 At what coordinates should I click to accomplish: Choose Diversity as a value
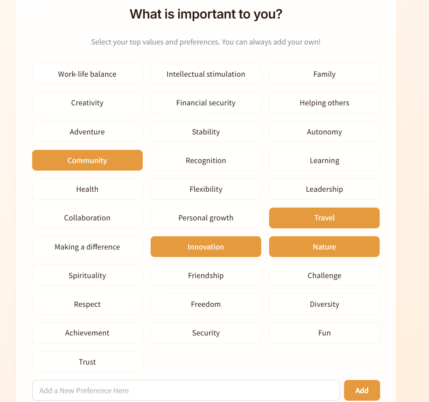point(324,304)
